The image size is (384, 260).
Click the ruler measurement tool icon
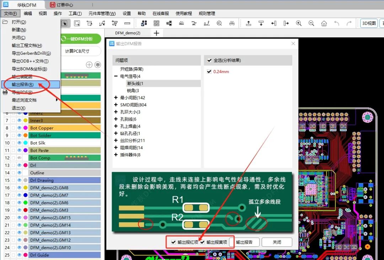point(127,23)
